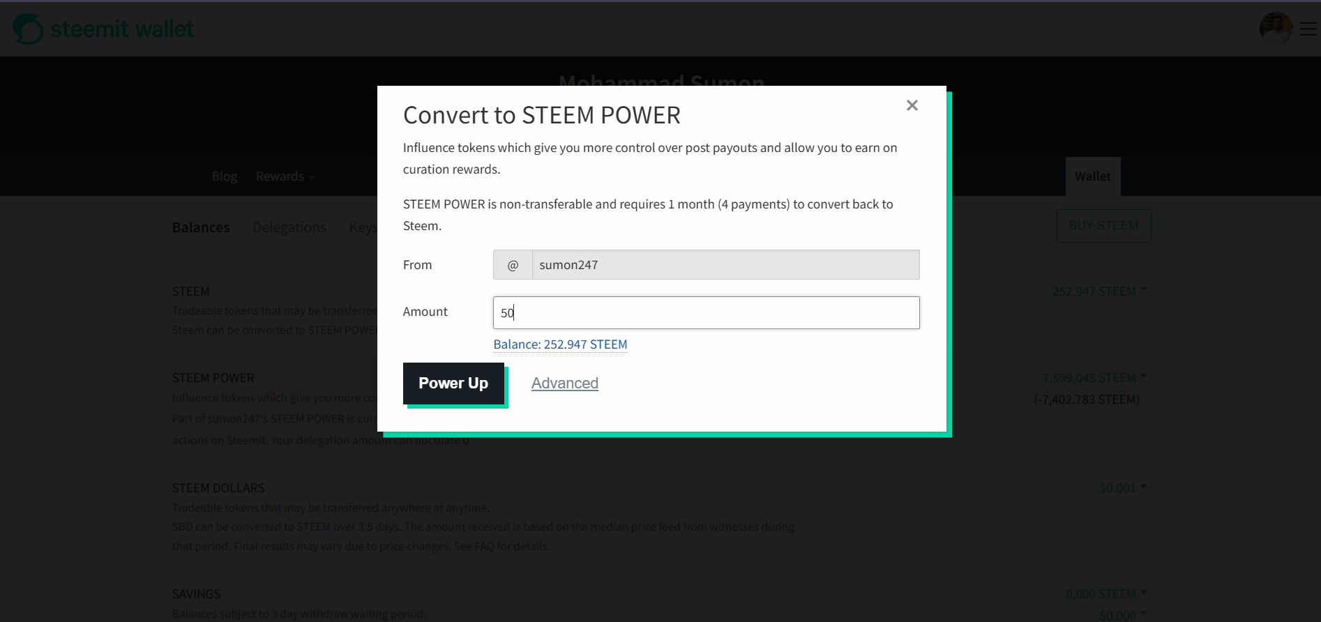1321x622 pixels.
Task: Expand the Rewards dropdown menu
Action: pyautogui.click(x=285, y=176)
